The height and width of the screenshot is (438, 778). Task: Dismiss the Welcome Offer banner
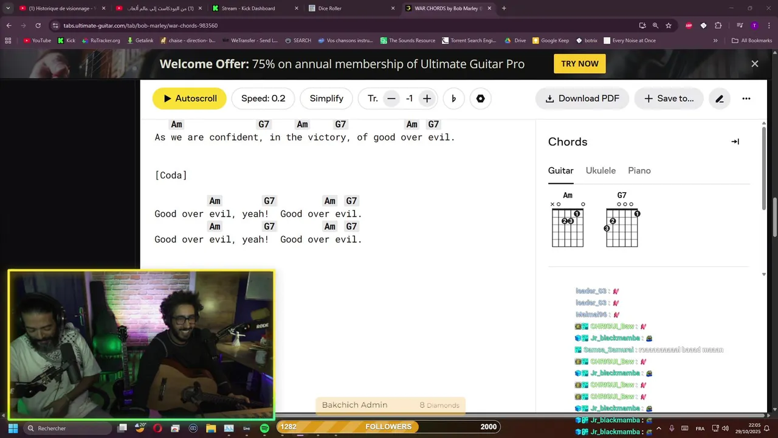(x=754, y=64)
